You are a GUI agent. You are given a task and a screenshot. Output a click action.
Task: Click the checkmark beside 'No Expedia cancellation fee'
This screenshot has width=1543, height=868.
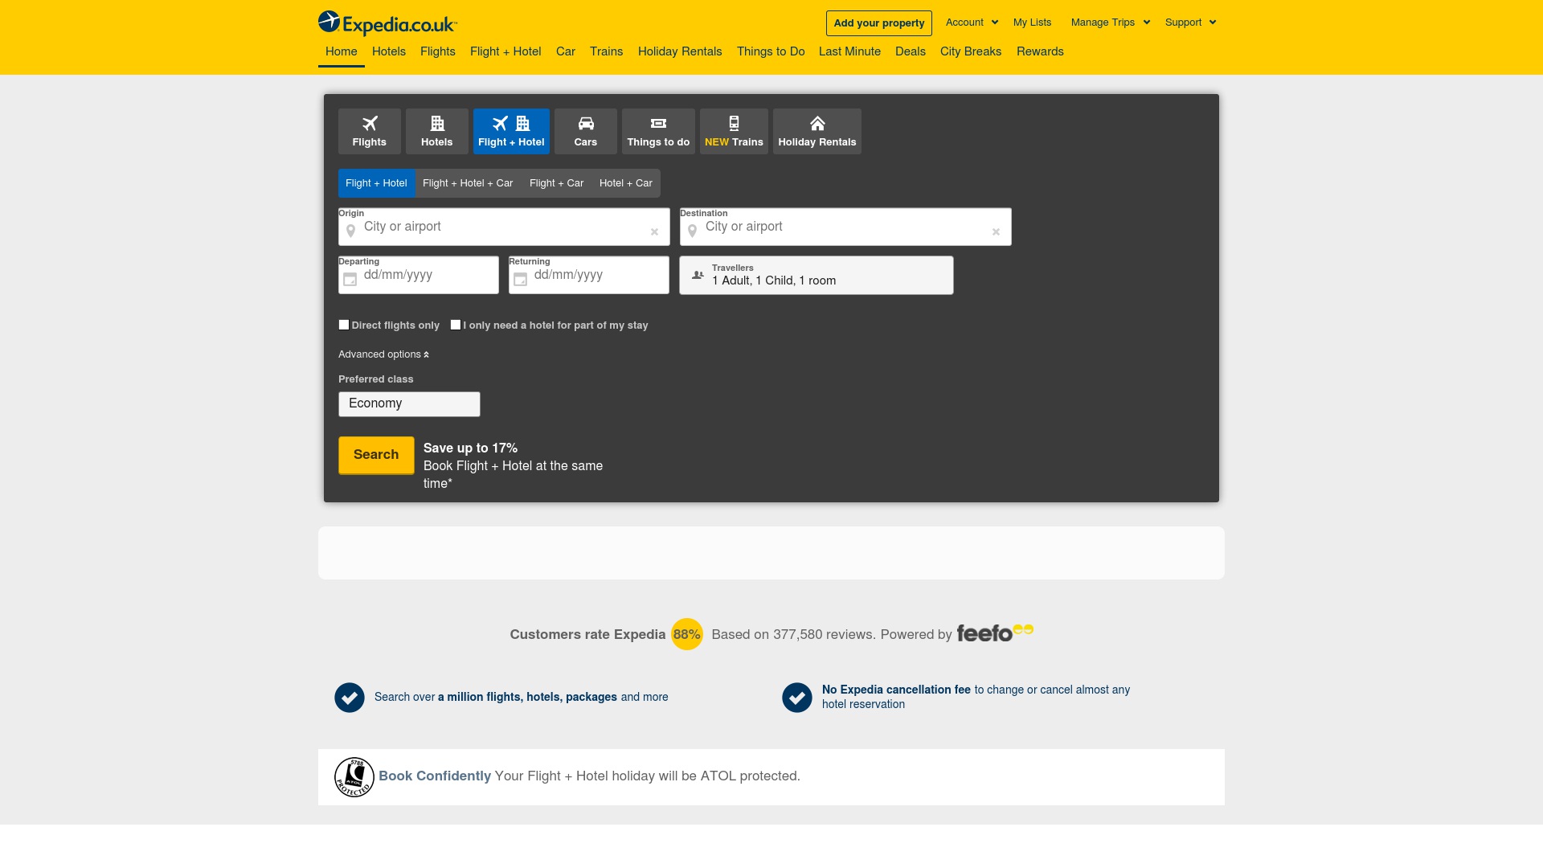[x=797, y=698]
